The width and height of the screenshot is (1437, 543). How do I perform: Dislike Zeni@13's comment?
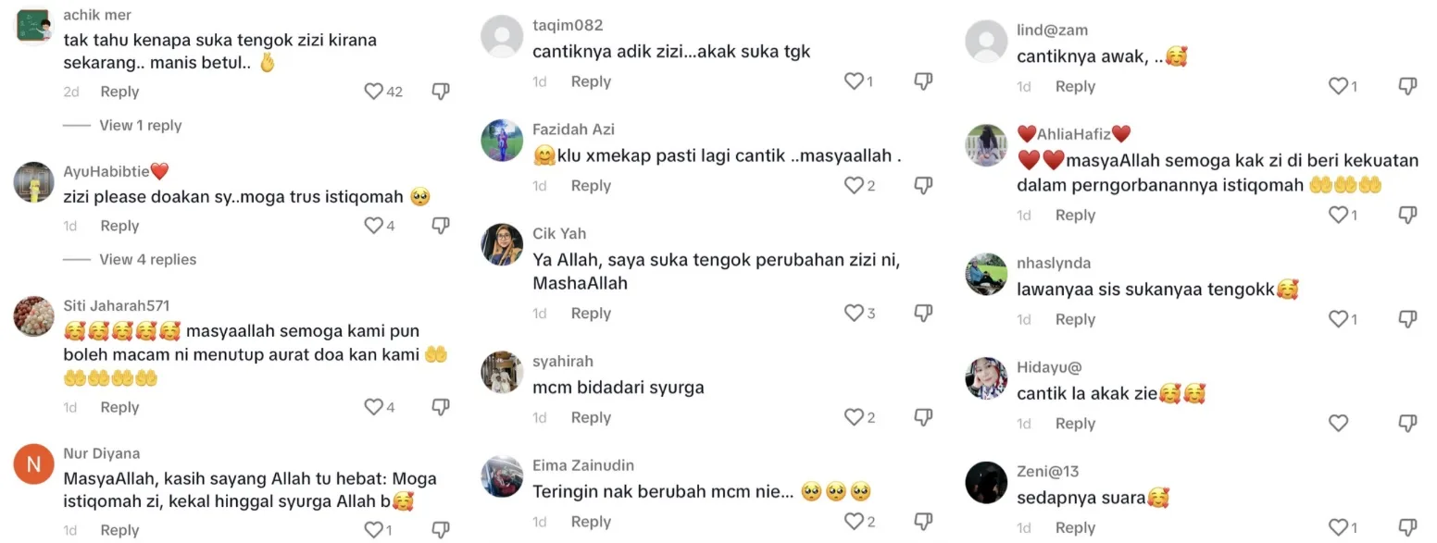1407,528
